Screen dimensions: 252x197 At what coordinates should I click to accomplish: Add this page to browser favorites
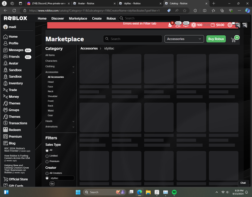click(184, 11)
